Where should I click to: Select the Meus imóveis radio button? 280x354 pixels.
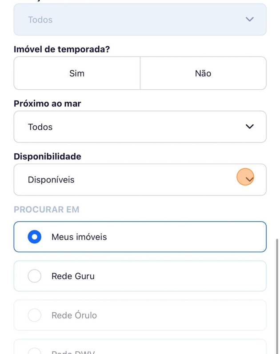35,237
